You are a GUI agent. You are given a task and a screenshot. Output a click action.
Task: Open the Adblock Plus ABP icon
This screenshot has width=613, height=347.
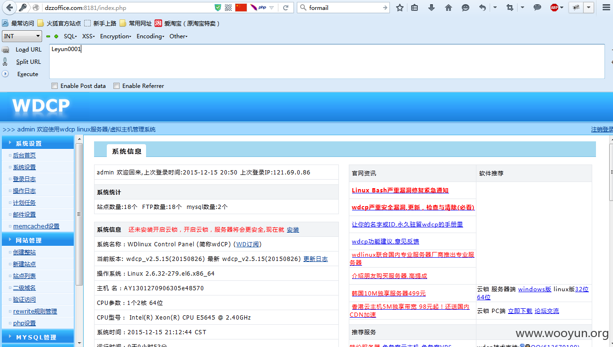[x=554, y=8]
